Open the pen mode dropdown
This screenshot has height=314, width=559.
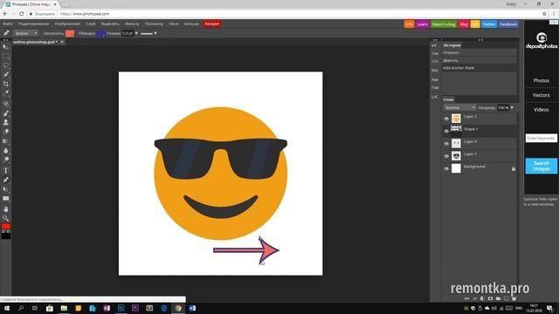pos(26,33)
